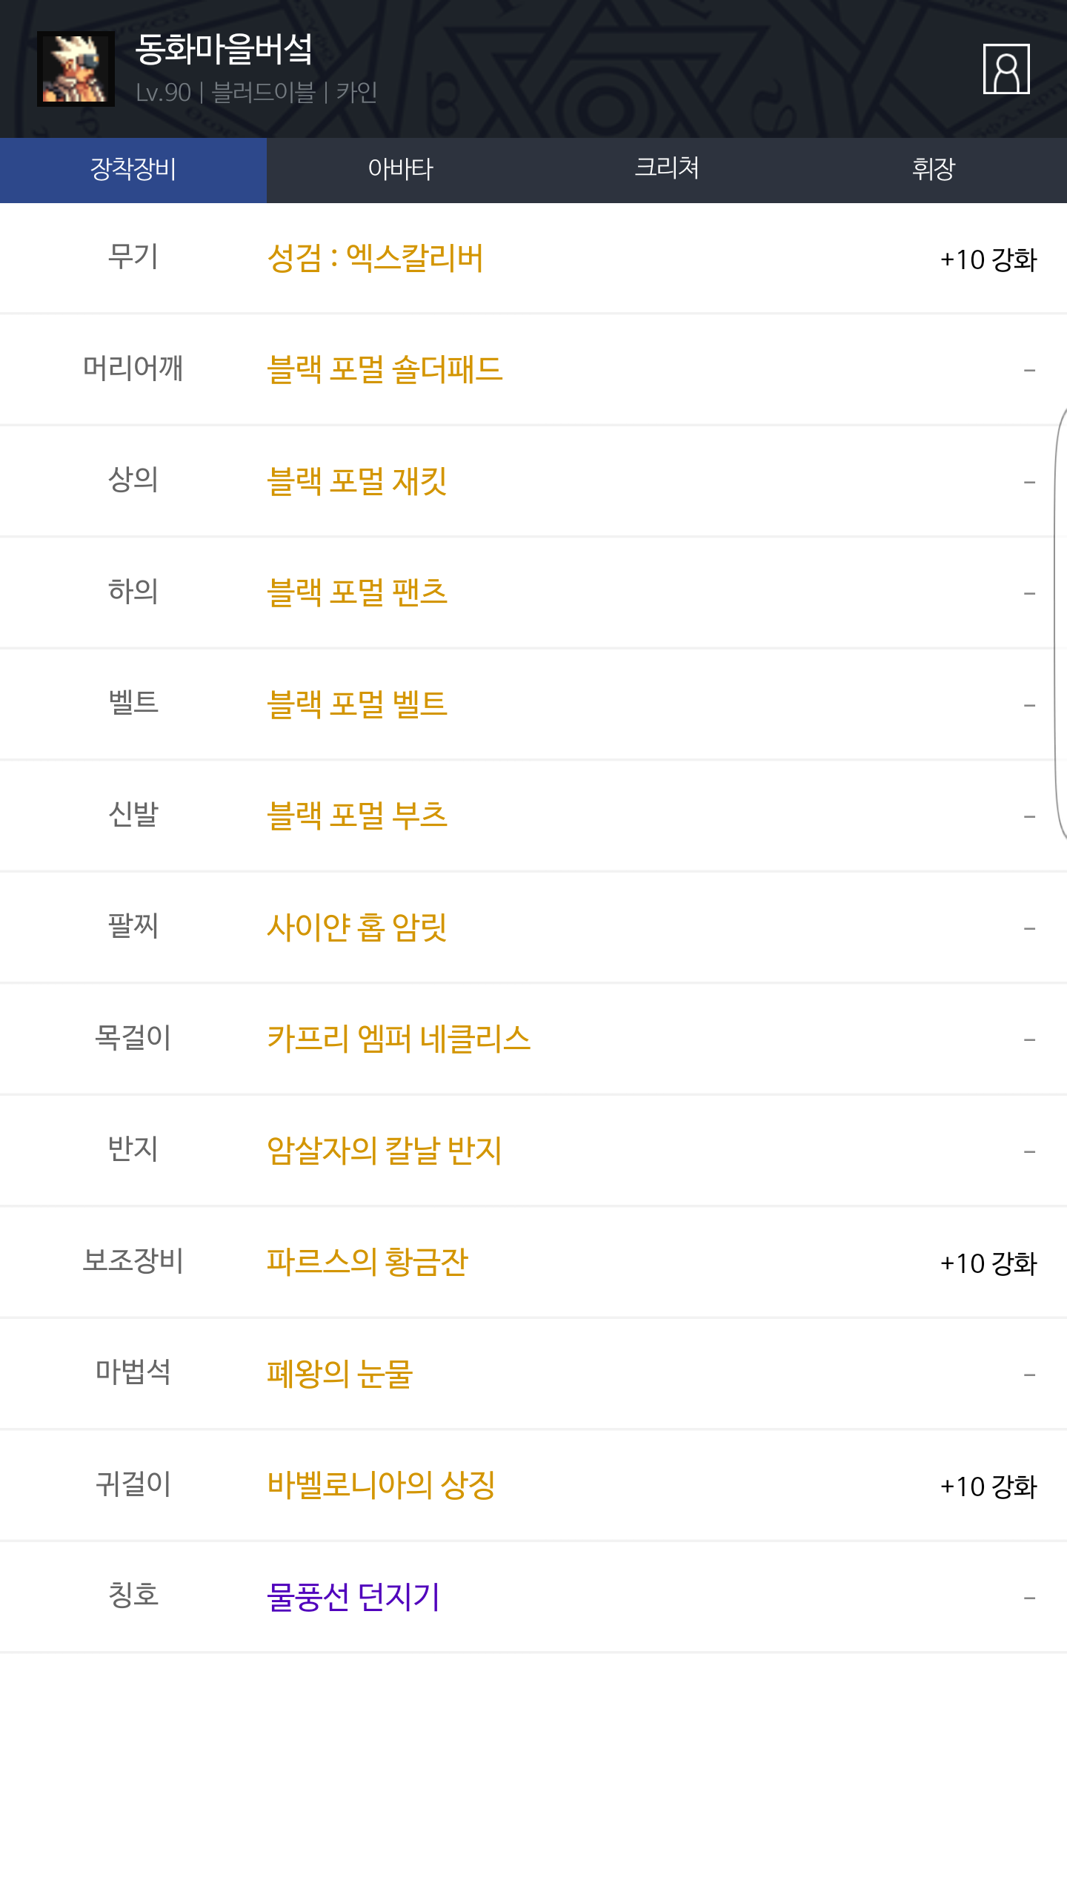Switch to the 아바타 tab
Image resolution: width=1067 pixels, height=1898 pixels.
(x=400, y=170)
